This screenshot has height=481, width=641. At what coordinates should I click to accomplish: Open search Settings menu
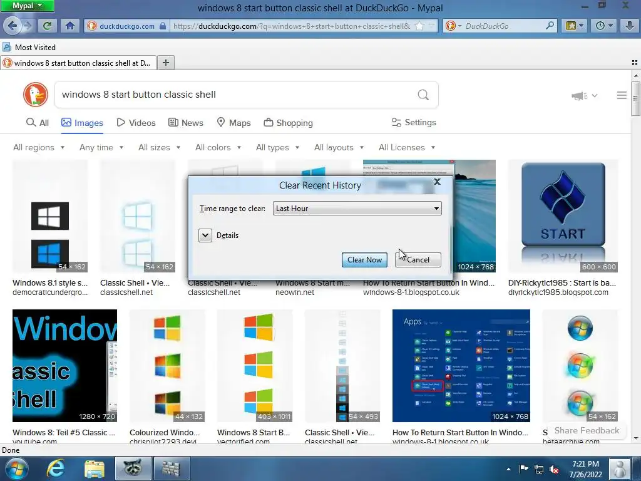pos(414,122)
